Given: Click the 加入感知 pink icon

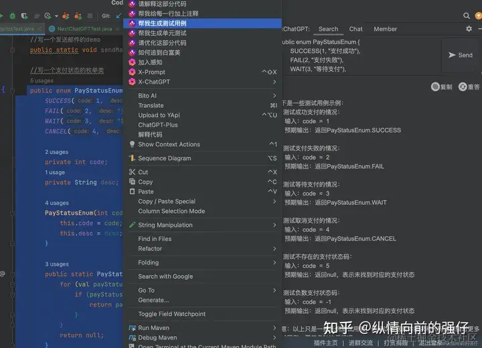Looking at the screenshot, I should coord(132,62).
